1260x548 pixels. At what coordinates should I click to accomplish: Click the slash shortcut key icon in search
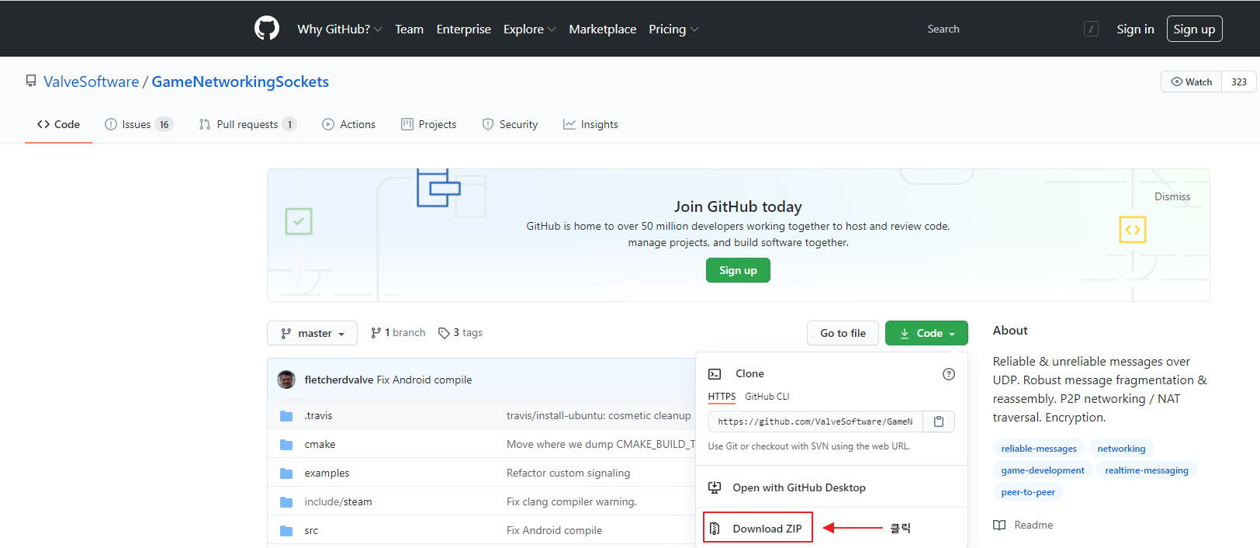(1091, 29)
